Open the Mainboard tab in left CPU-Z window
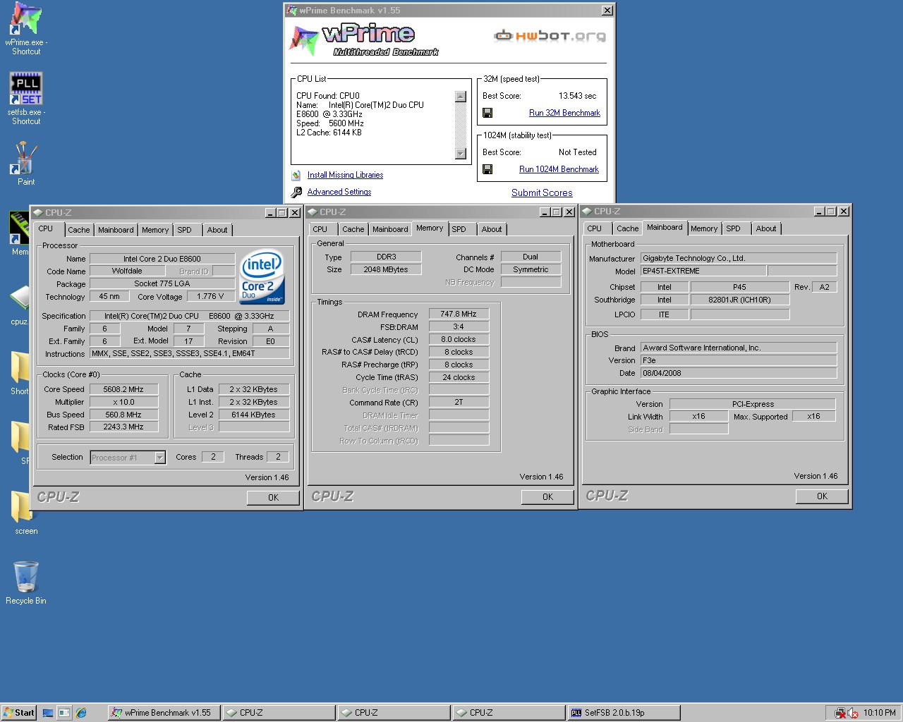The width and height of the screenshot is (903, 722). tap(116, 230)
